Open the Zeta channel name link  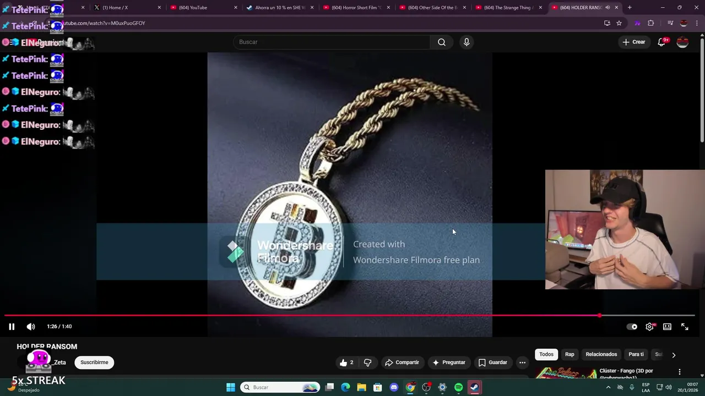[60, 362]
